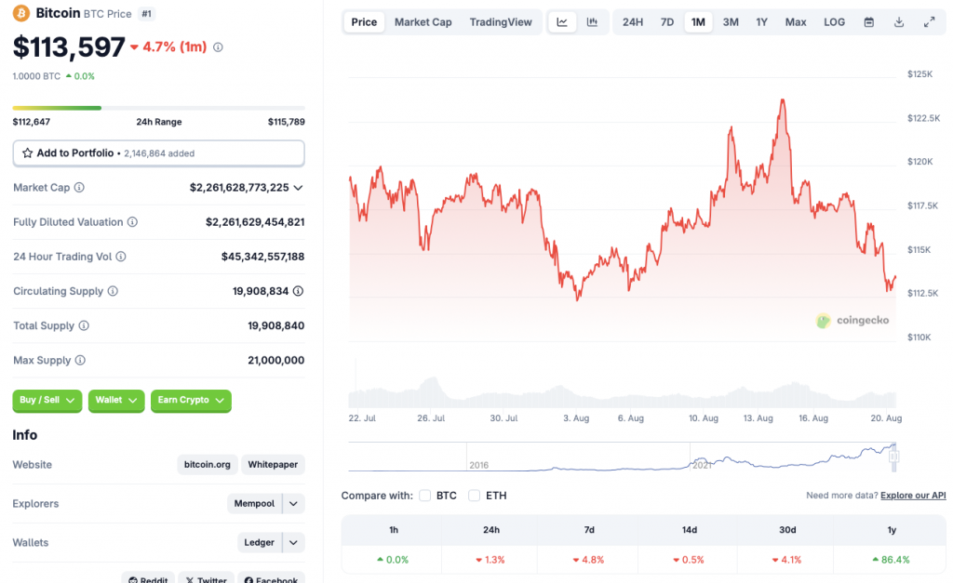Click the chart download icon
The height and width of the screenshot is (583, 953).
[898, 21]
